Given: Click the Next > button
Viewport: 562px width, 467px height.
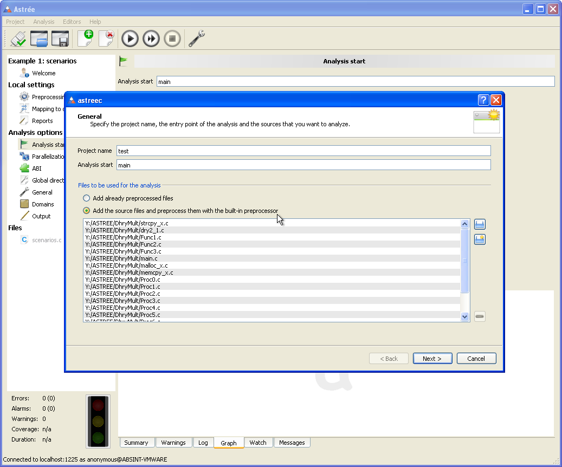Looking at the screenshot, I should click(432, 359).
